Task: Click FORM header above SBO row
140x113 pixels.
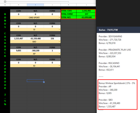Action: [x=52, y=35]
